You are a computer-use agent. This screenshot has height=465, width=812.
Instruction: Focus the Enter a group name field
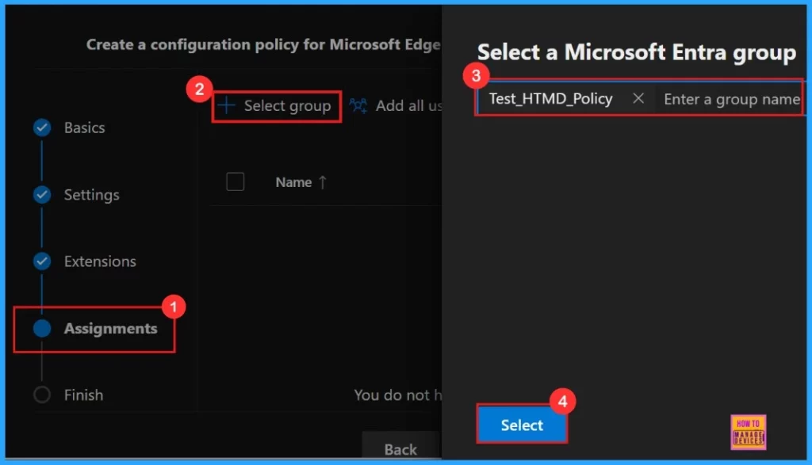pyautogui.click(x=731, y=99)
